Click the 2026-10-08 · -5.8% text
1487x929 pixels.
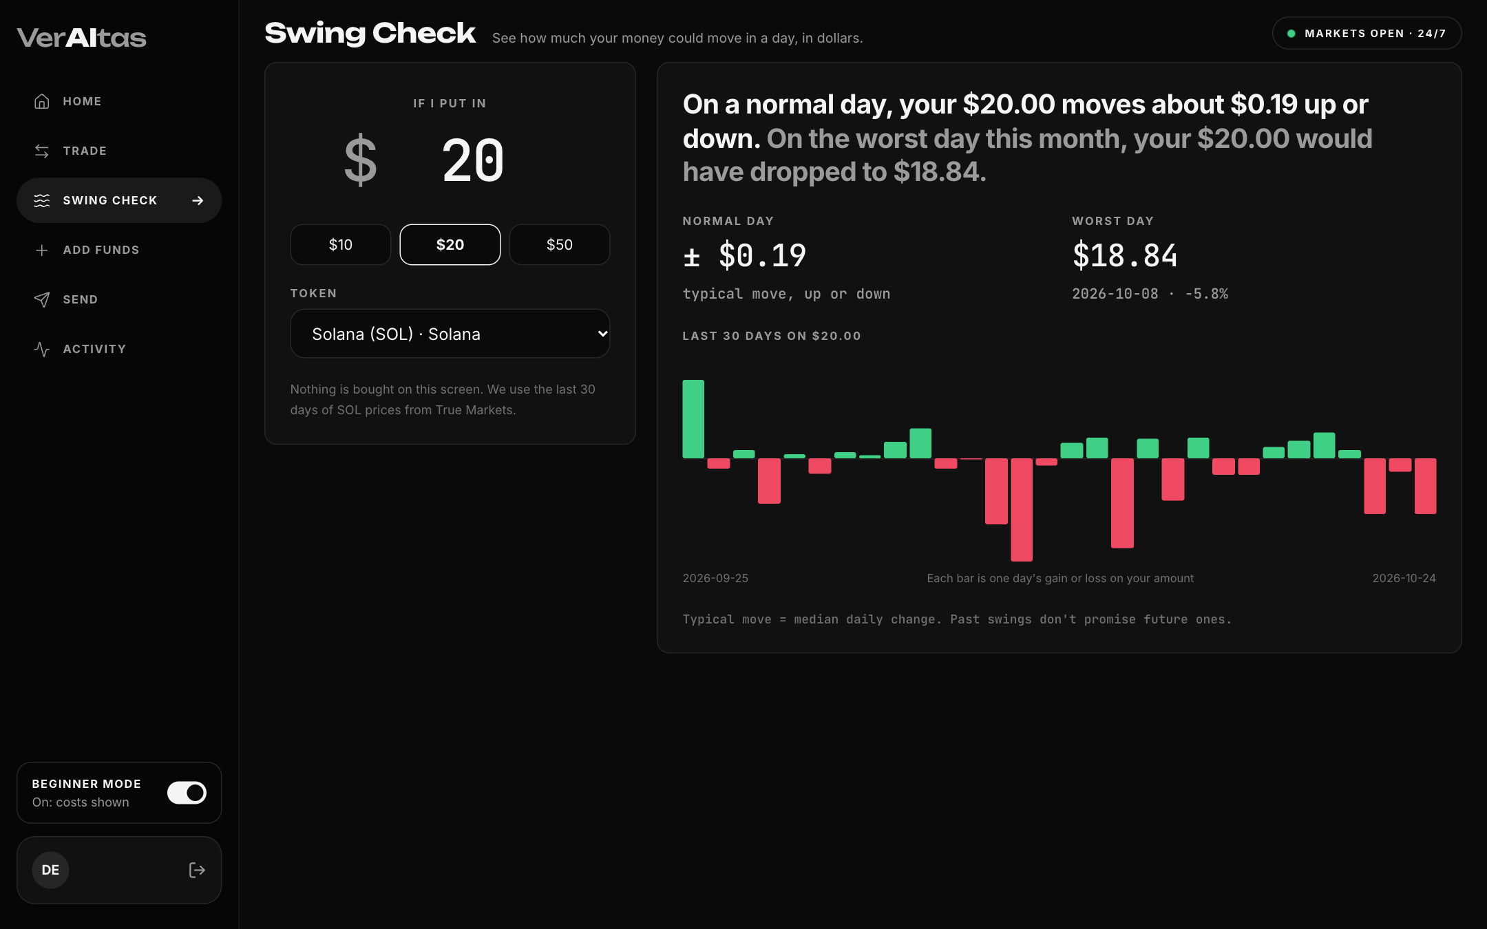click(1150, 294)
